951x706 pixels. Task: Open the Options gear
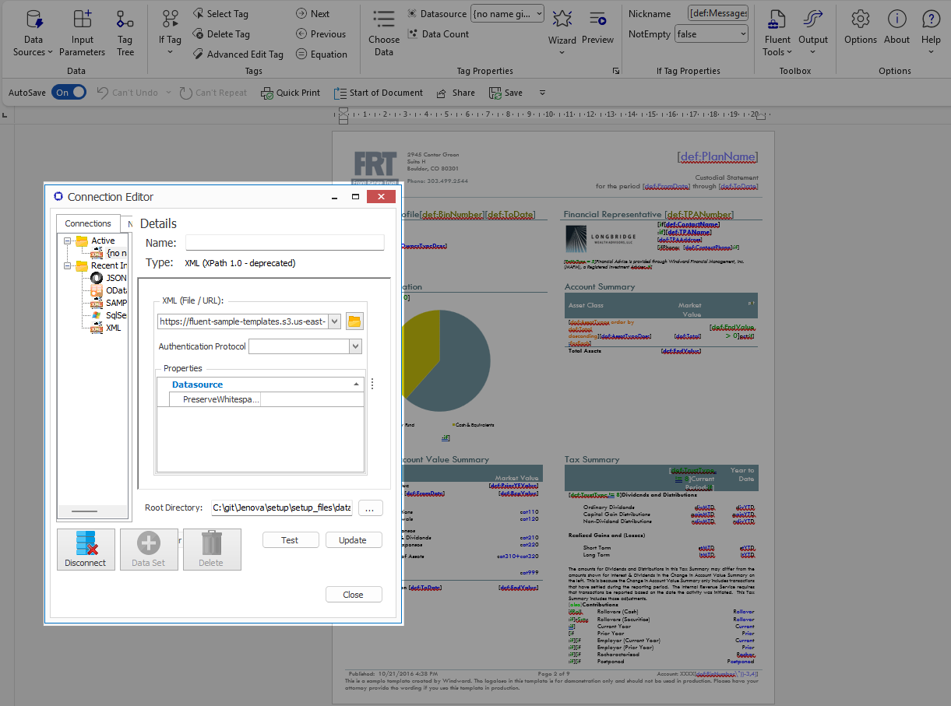click(861, 28)
